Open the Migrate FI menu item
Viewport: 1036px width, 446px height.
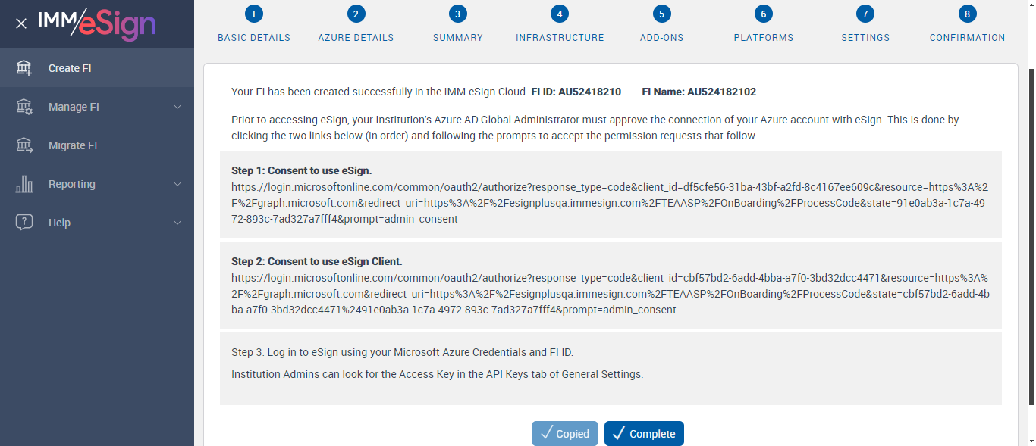point(97,145)
